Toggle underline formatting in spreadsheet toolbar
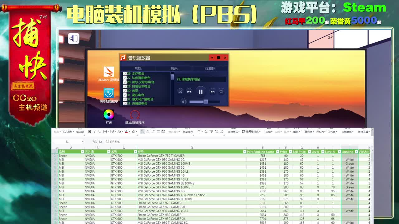399x224 pixels. pos(100,132)
